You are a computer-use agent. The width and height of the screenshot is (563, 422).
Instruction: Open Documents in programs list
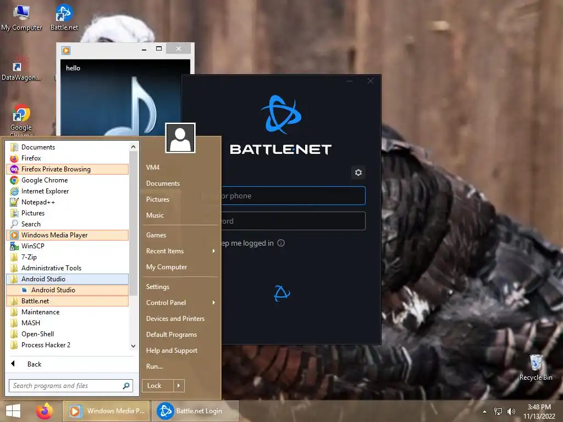68,147
